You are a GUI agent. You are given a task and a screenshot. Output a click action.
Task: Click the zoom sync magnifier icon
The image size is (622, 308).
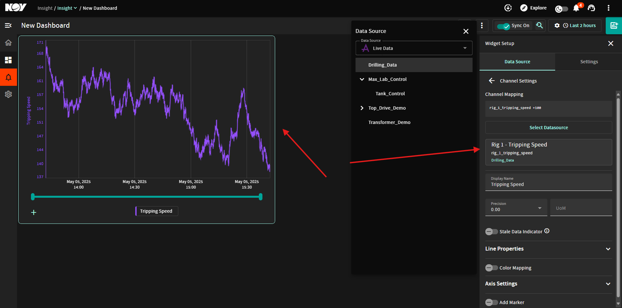[x=540, y=25]
